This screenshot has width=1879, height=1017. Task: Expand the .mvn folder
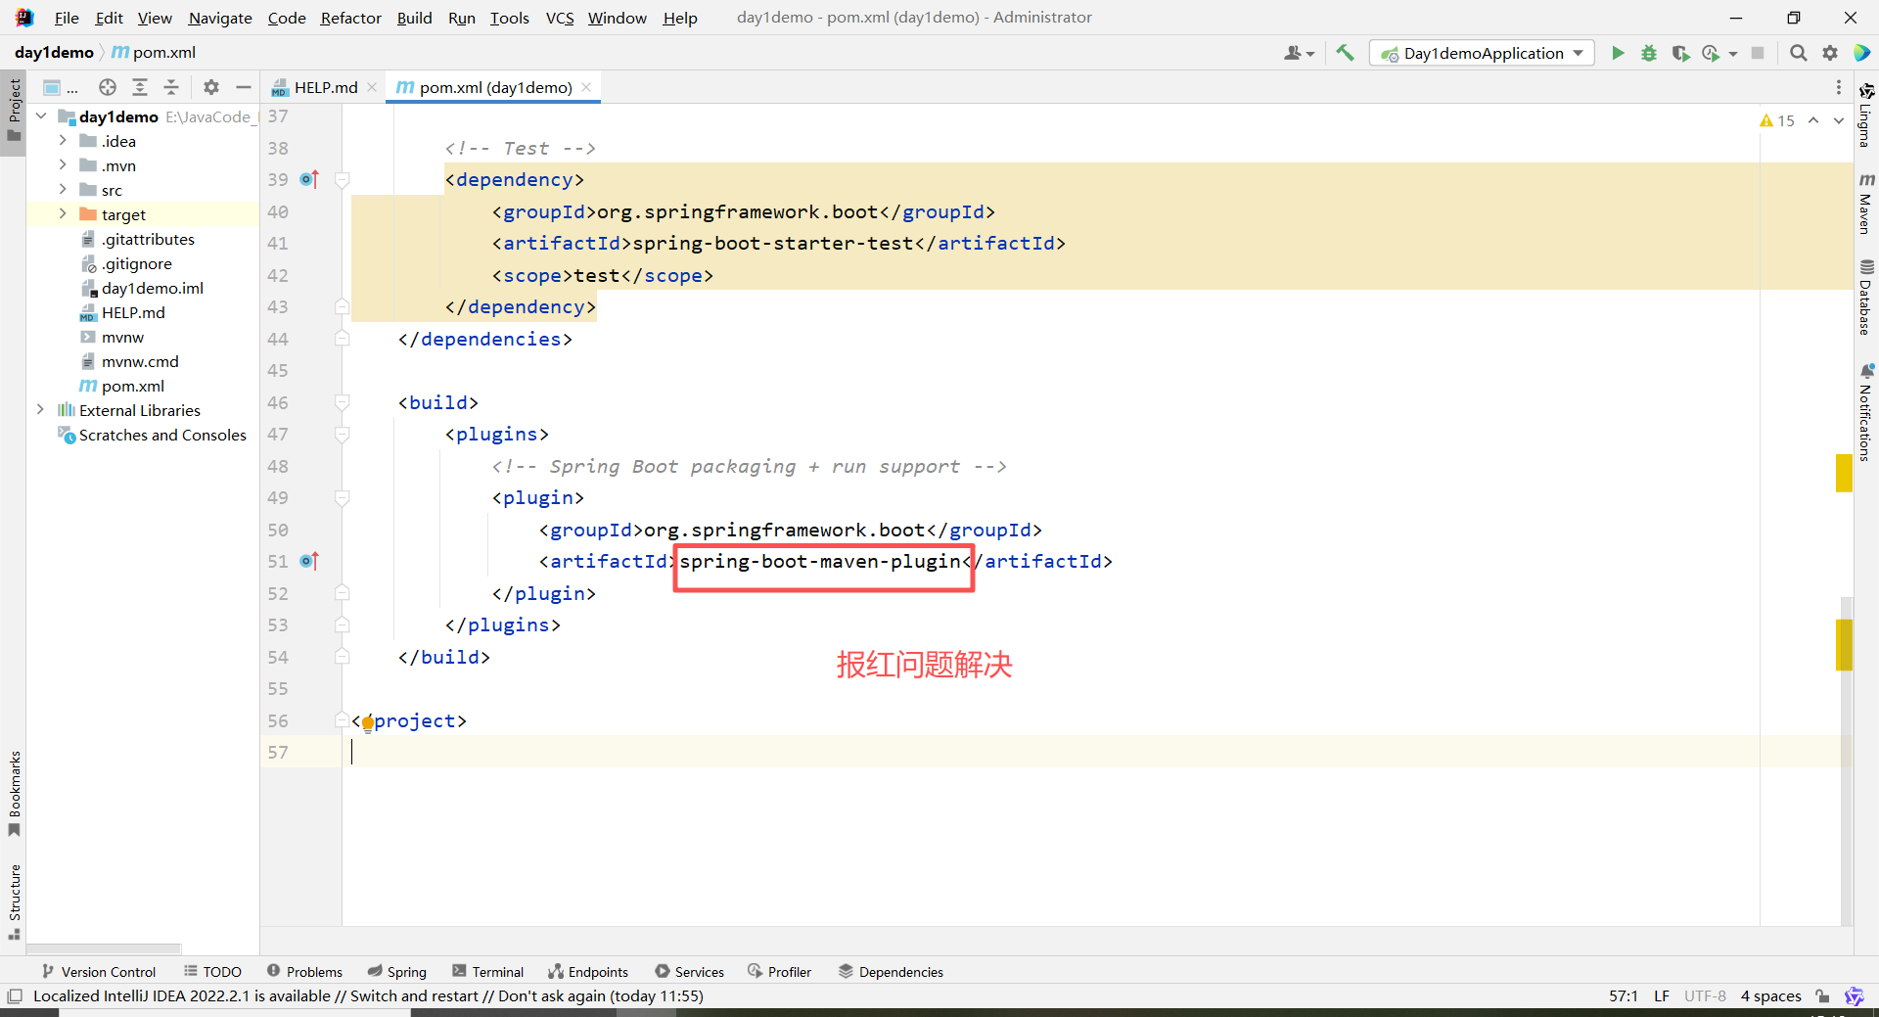click(63, 165)
